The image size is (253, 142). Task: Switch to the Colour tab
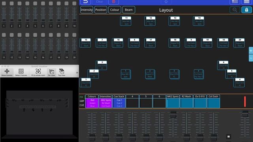pos(115,9)
